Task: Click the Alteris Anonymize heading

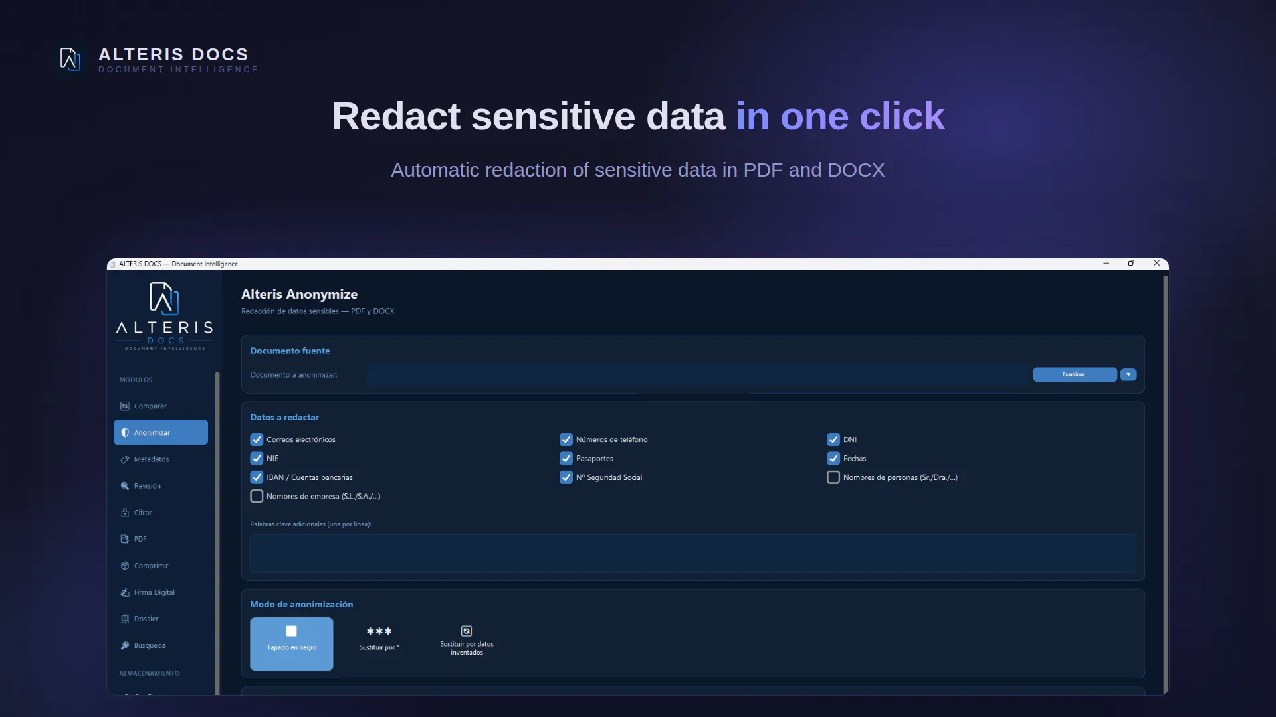Action: click(x=299, y=295)
